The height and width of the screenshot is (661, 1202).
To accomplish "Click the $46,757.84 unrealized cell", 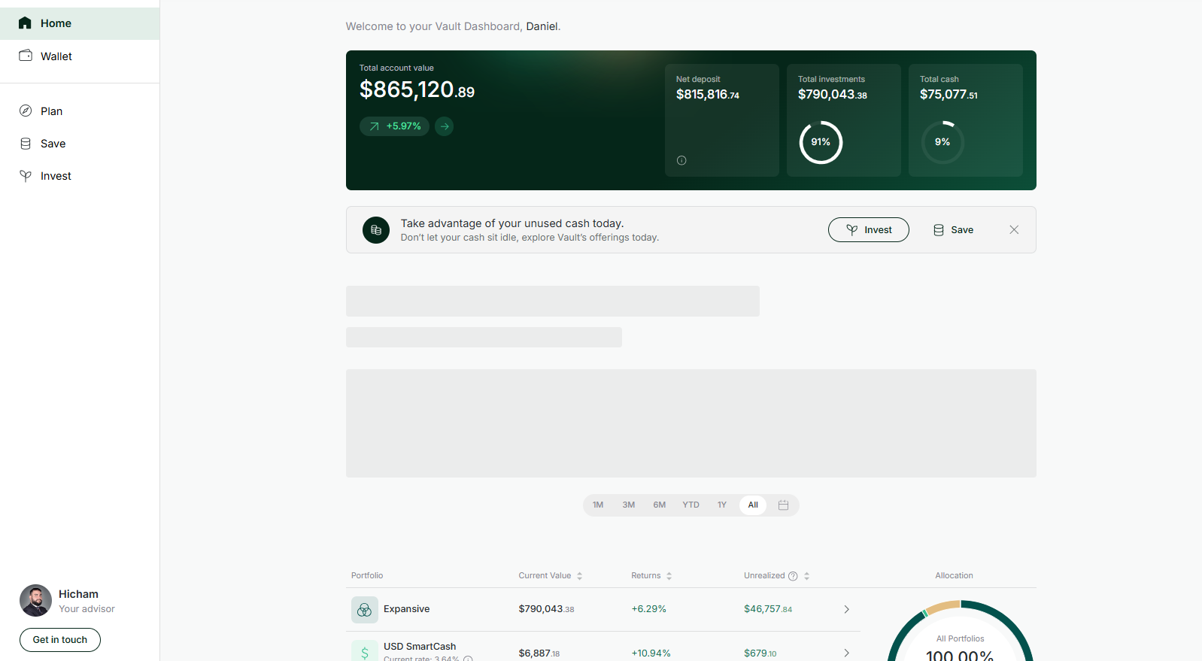I will click(768, 609).
